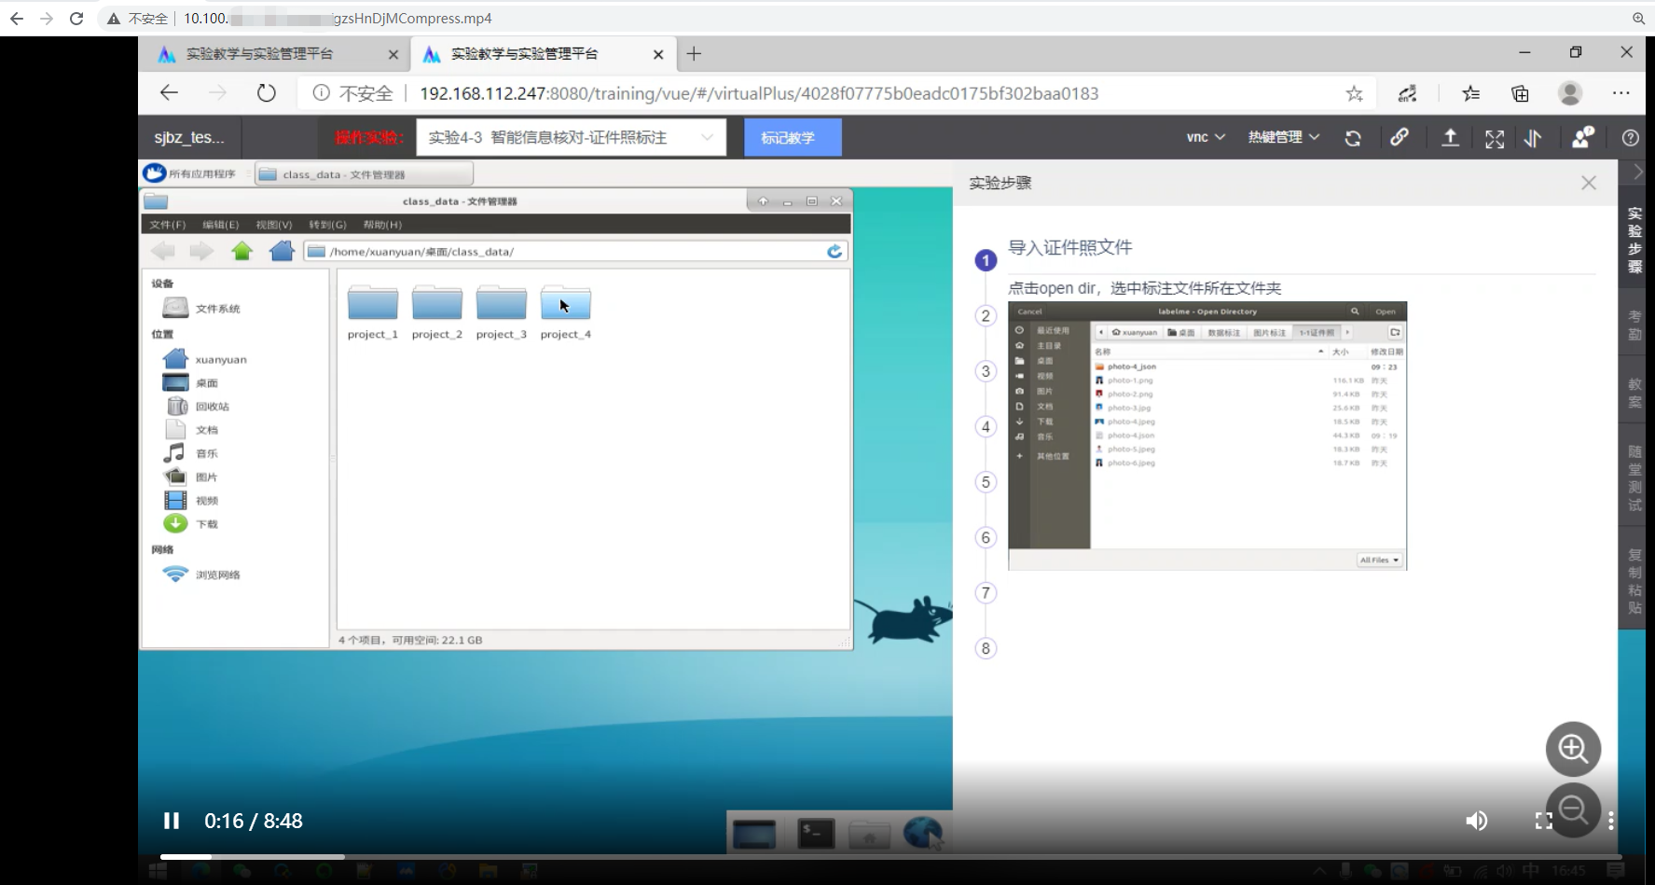Select project_1 folder
1655x885 pixels.
tap(373, 312)
